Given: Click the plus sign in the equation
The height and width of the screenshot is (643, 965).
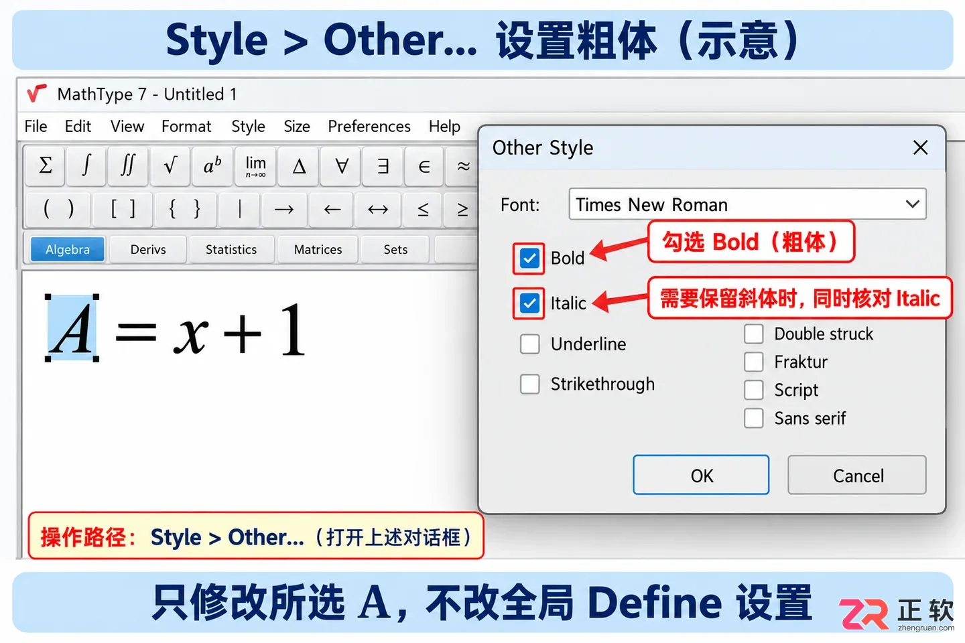Looking at the screenshot, I should pyautogui.click(x=242, y=333).
